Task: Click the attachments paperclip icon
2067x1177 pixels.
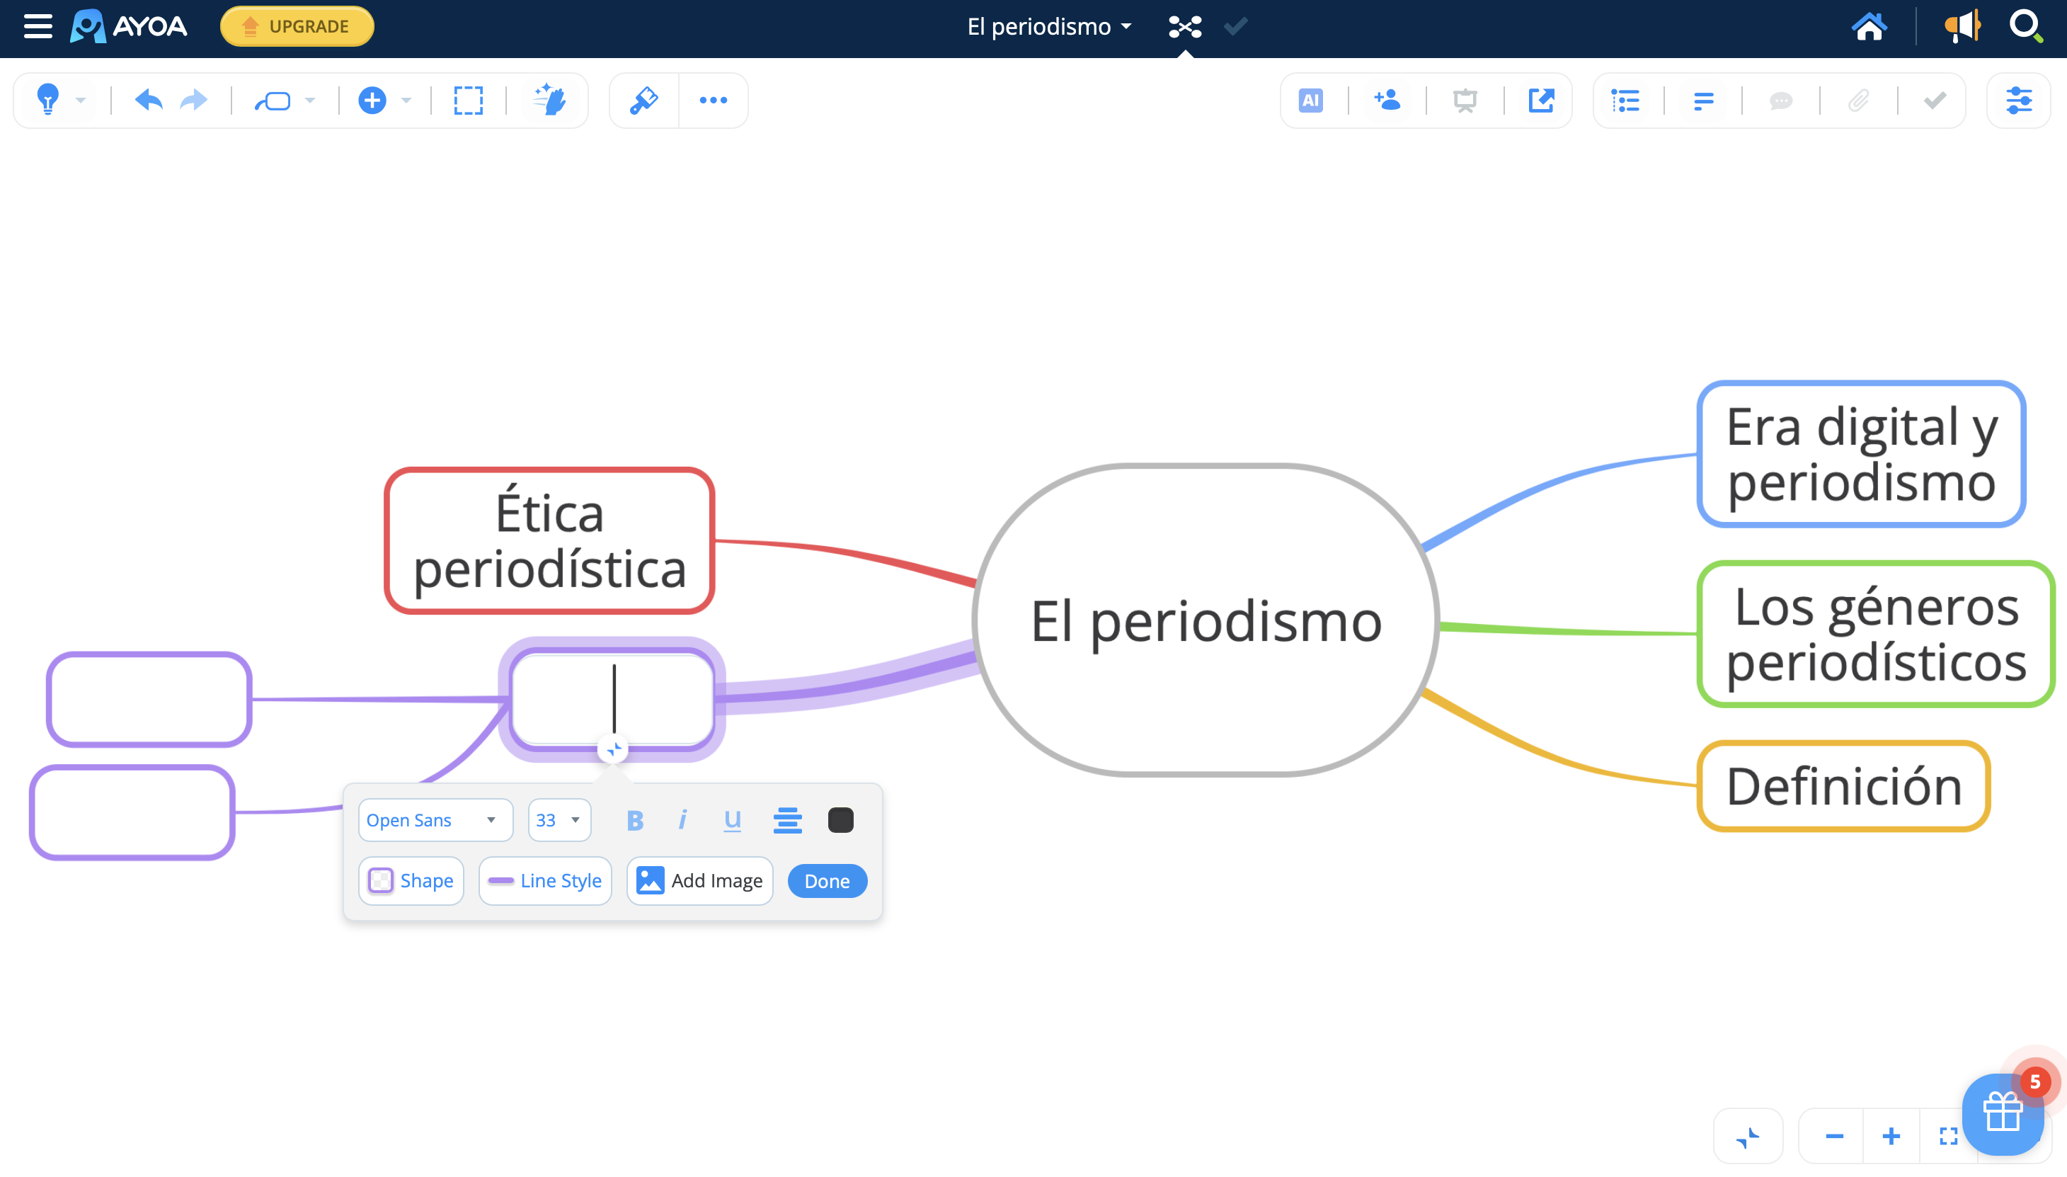Action: [1858, 101]
